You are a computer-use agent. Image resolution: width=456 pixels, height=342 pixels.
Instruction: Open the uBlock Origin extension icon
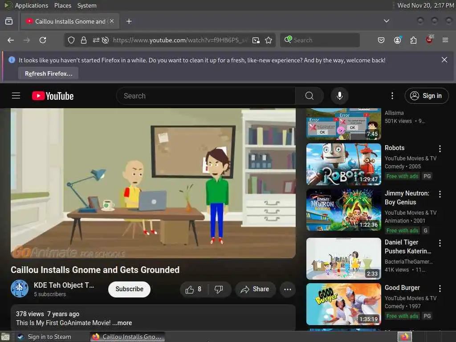tap(430, 40)
